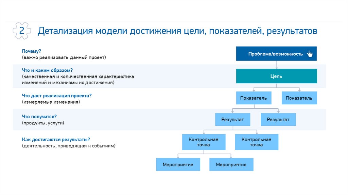Choose the left Контрольная точка box
The height and width of the screenshot is (195, 348).
[204, 142]
